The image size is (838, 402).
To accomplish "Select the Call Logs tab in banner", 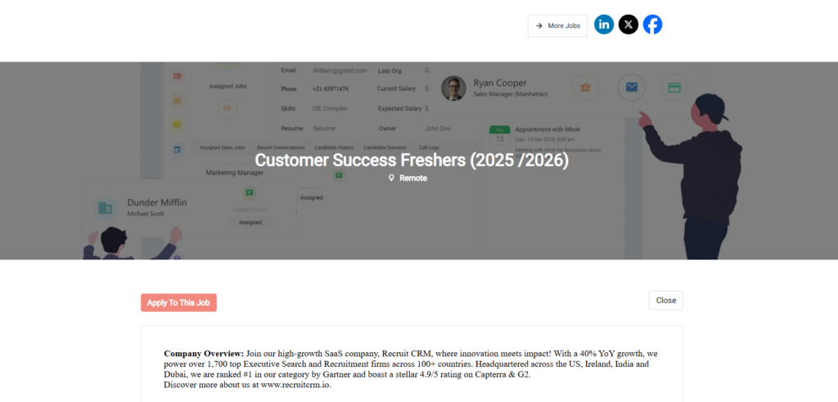I will 429,147.
